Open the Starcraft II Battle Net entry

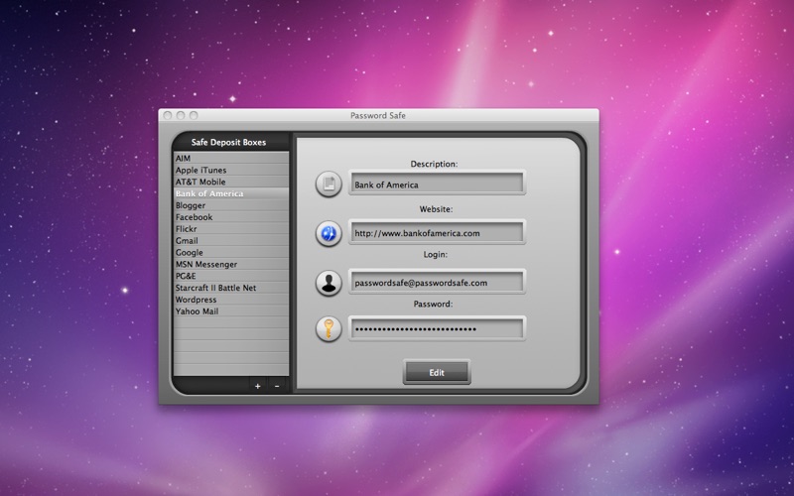(x=230, y=288)
